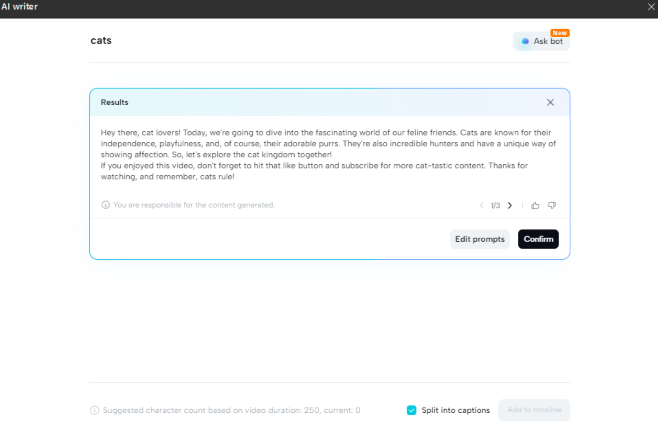
Task: Click the info icon beside responsibility disclaimer
Action: tap(105, 205)
